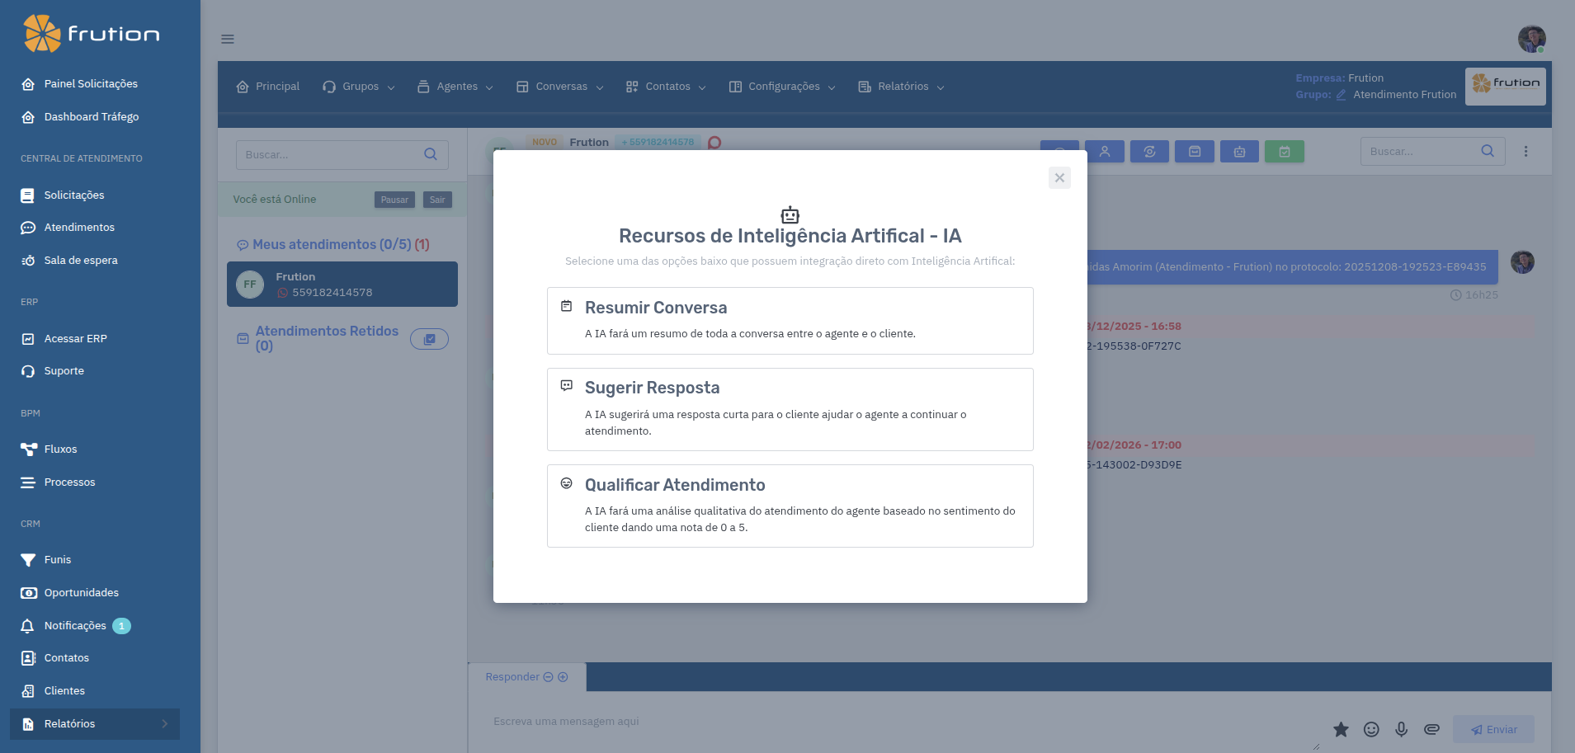Expand the Conversas dropdown menu

pos(559,87)
